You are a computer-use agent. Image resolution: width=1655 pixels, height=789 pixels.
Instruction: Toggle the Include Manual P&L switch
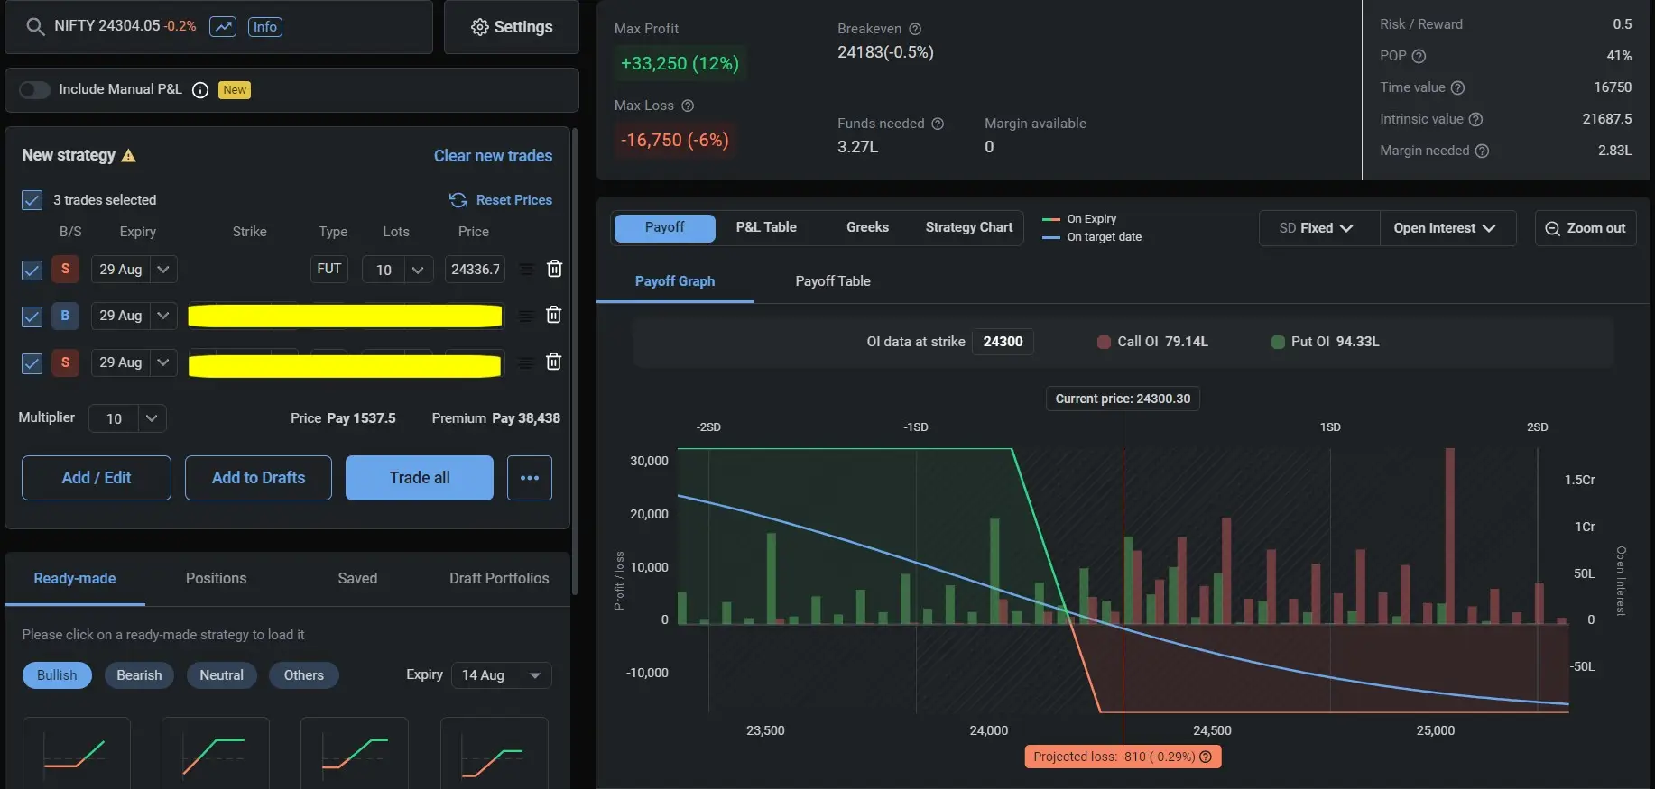34,89
